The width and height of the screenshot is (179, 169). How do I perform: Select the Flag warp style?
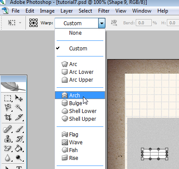coord(80,135)
